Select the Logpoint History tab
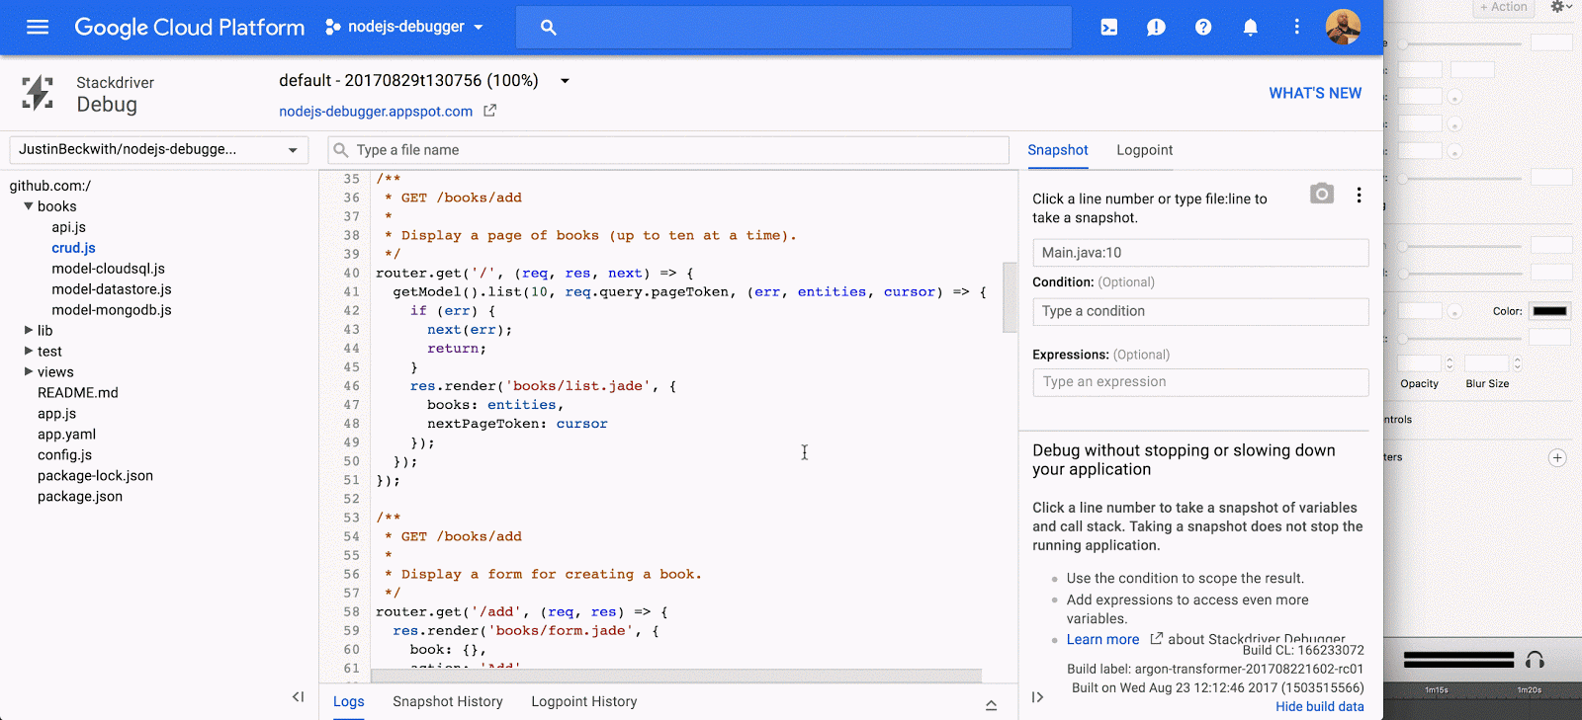This screenshot has height=720, width=1582. (584, 701)
